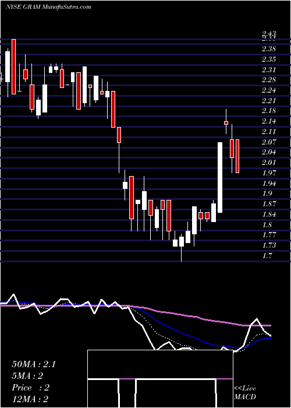
Task: Click the 1.94 price axis label
Action: pyautogui.click(x=269, y=183)
